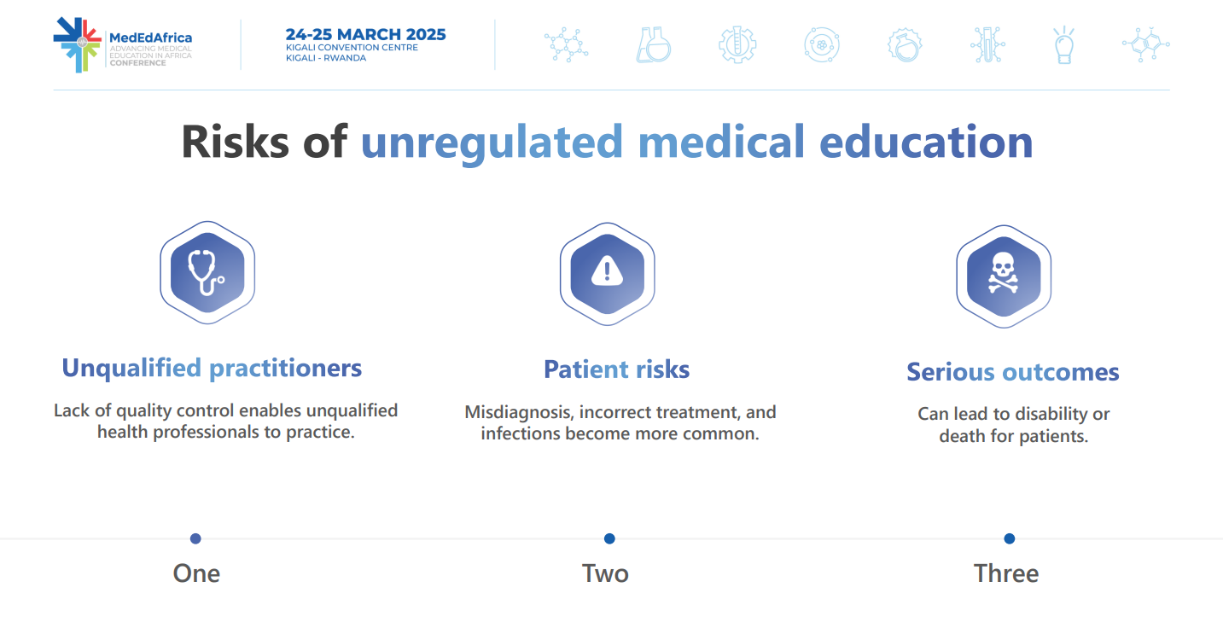Click the laboratory flasks icon
This screenshot has height=628, width=1223.
pos(653,44)
